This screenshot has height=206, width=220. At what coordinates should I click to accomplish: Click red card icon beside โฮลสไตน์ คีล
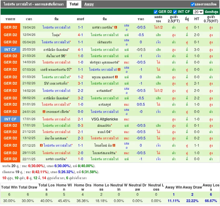click(114, 145)
